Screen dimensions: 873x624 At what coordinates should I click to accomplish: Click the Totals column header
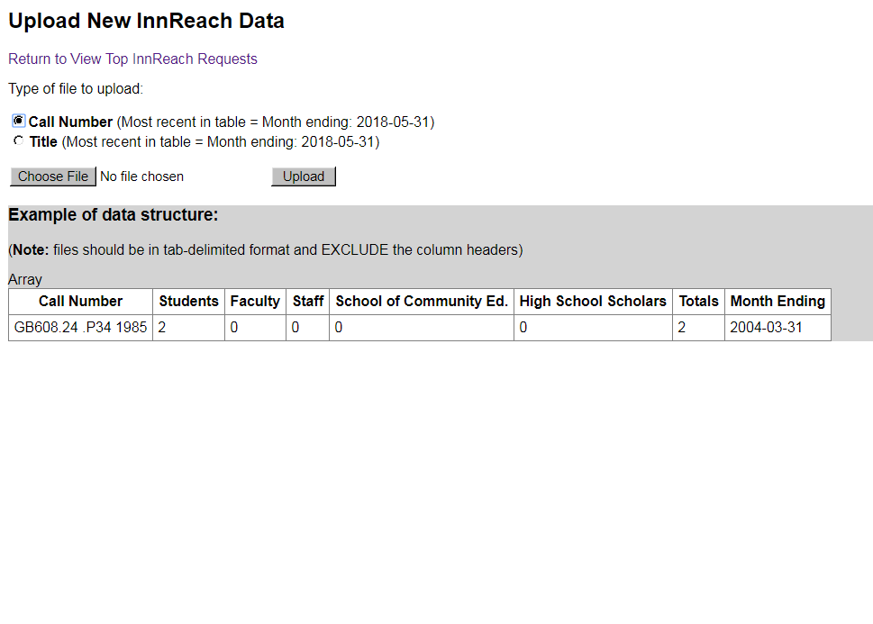pos(699,302)
